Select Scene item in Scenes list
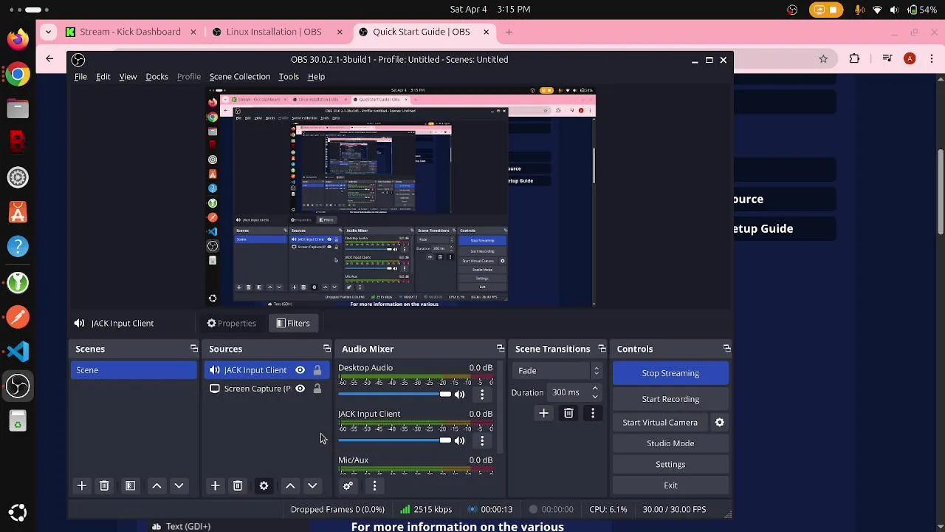This screenshot has width=945, height=532. [134, 370]
